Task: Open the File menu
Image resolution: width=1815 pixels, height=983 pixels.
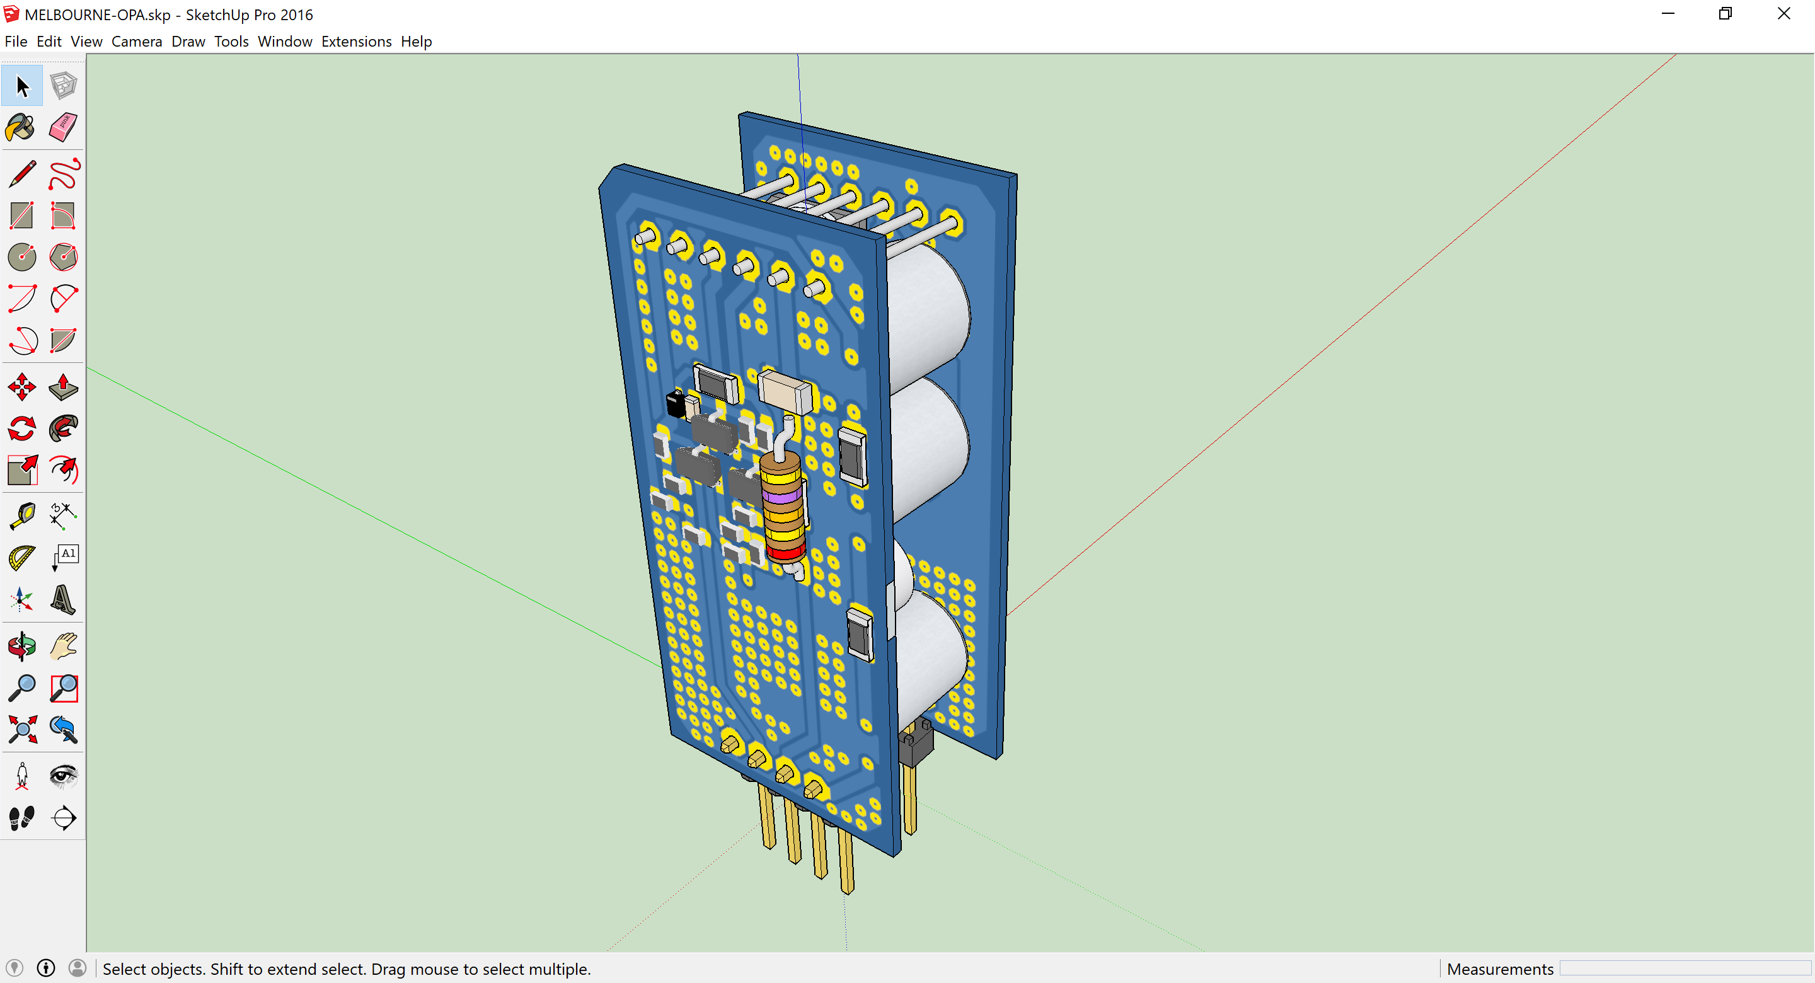Action: 16,42
